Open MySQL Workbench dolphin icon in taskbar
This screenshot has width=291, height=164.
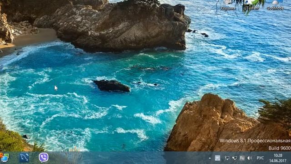click(24, 158)
